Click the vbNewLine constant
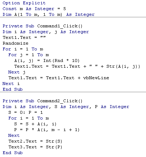This screenshot has width=146, height=157. (x=96, y=78)
